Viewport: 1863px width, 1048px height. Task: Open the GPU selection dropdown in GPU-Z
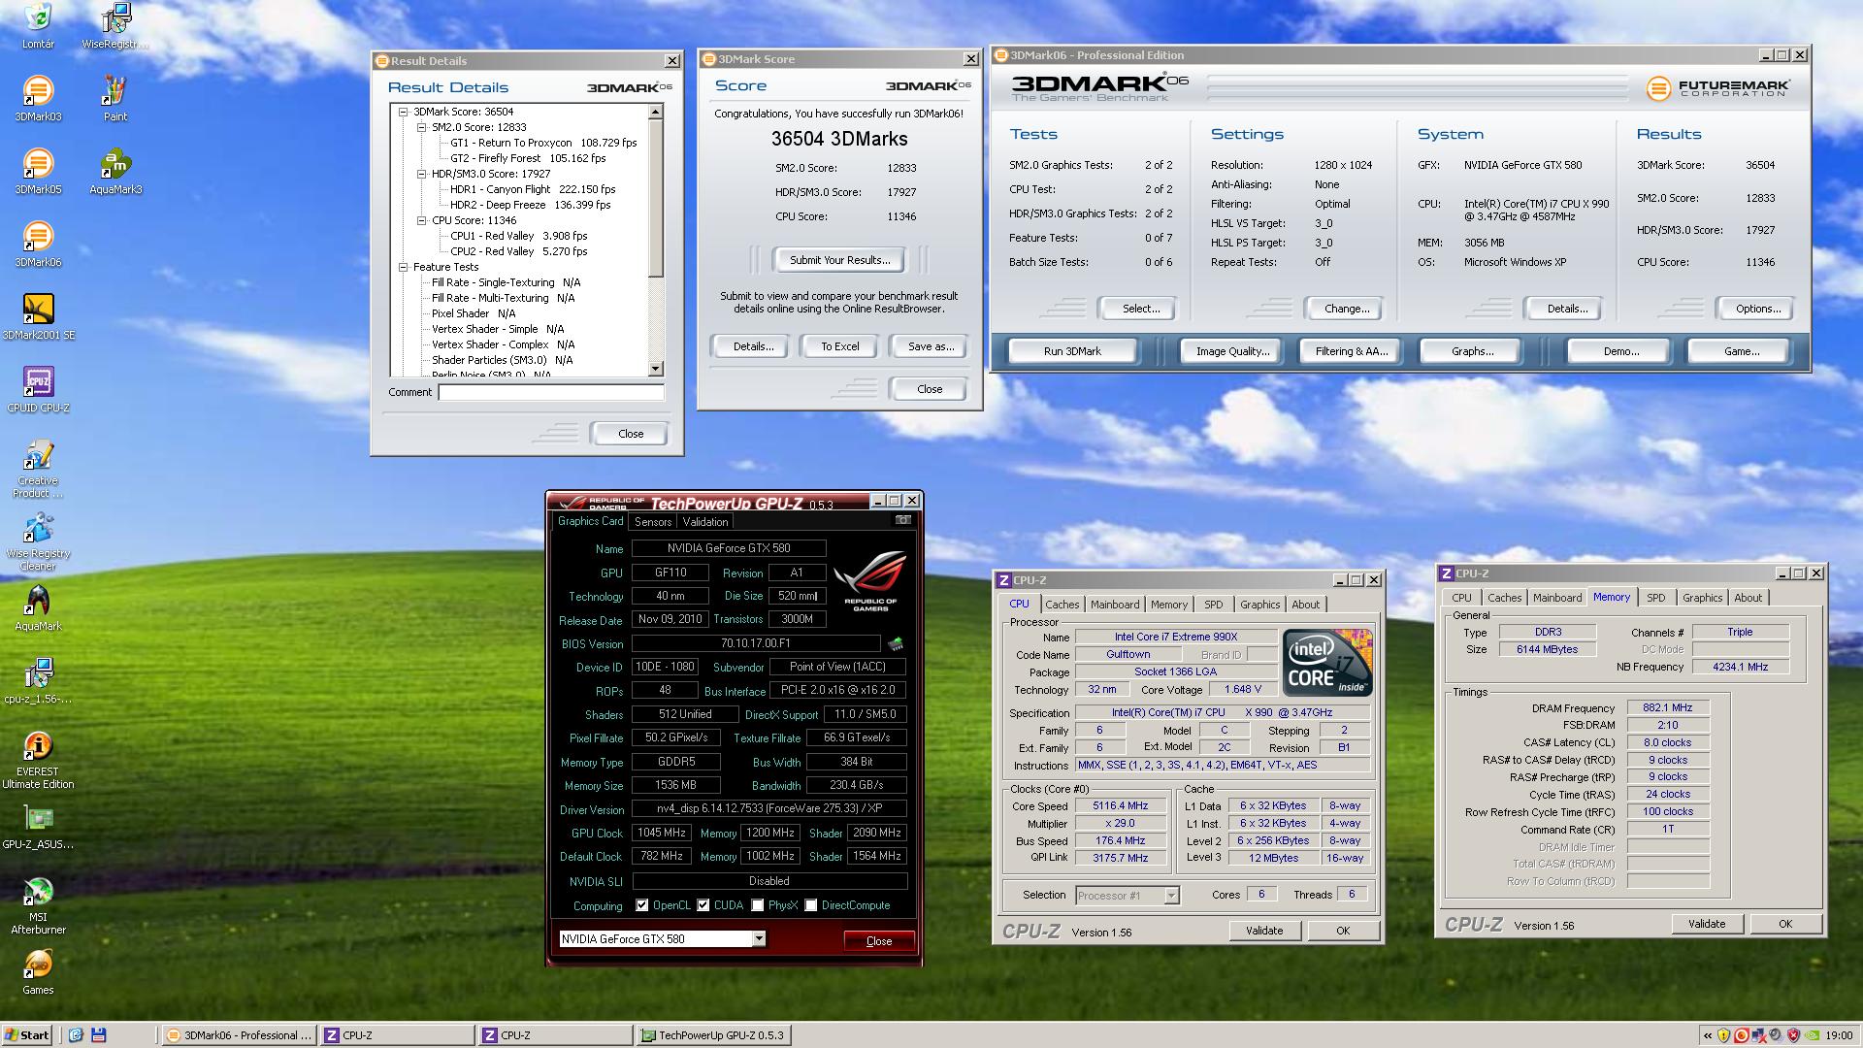tap(759, 939)
